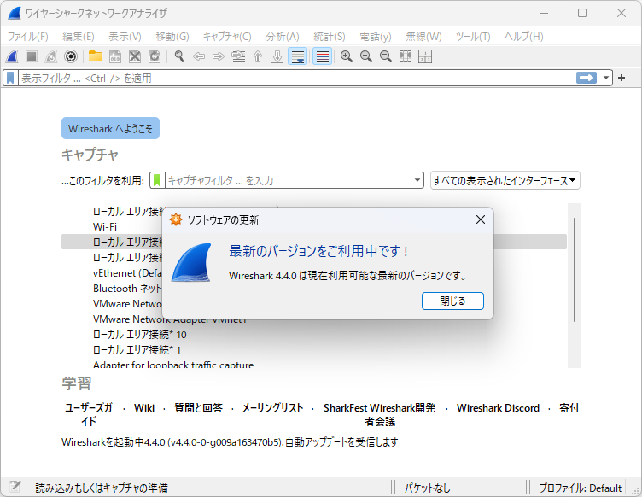Open 質問と回答 link
Screen dimensions: 642x497
198,407
